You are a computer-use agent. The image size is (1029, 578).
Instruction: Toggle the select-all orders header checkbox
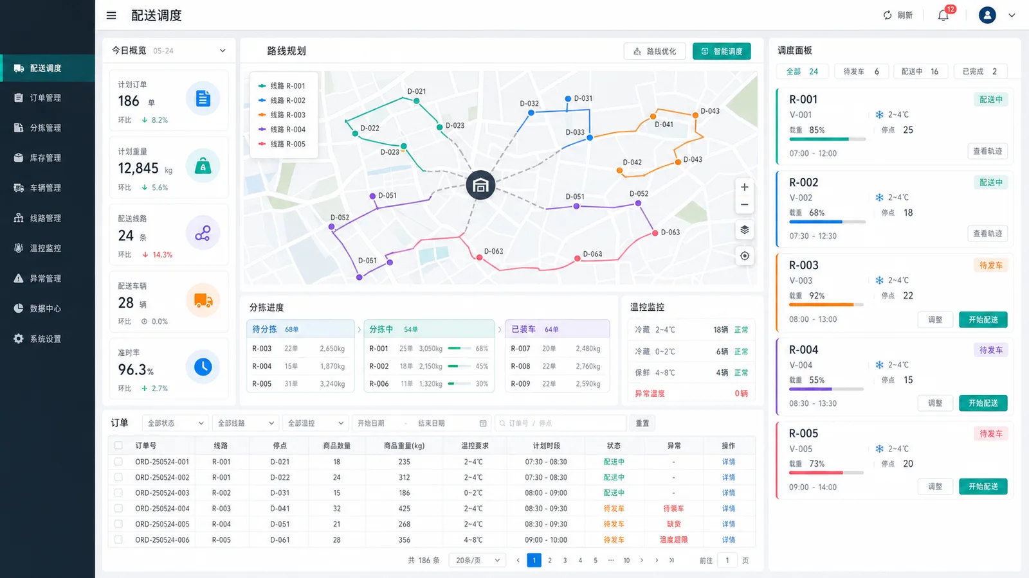[118, 446]
